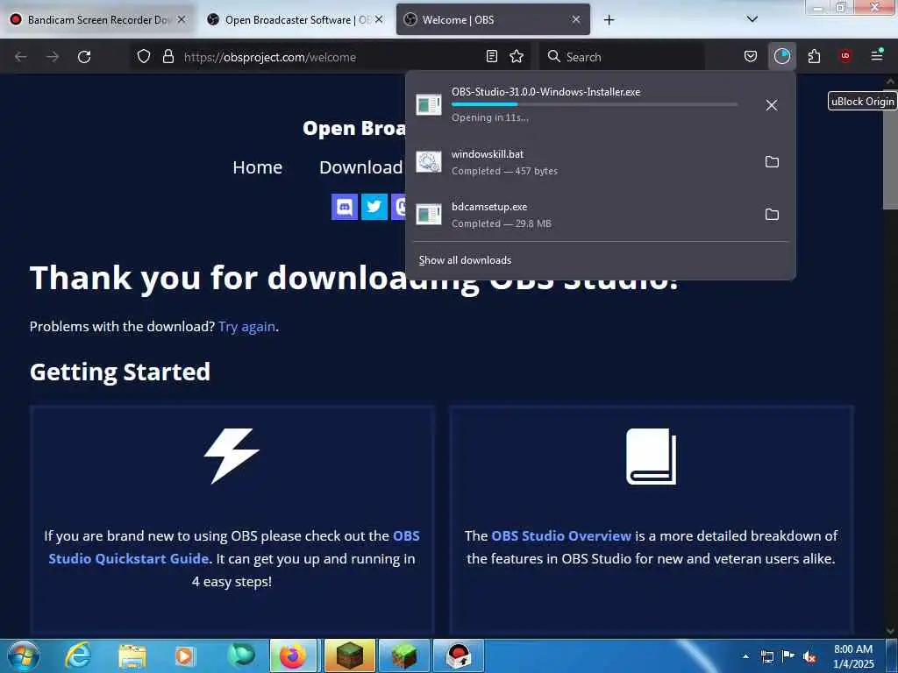Image resolution: width=898 pixels, height=673 pixels.
Task: Open the Extensions puzzle icon
Action: coord(814,56)
